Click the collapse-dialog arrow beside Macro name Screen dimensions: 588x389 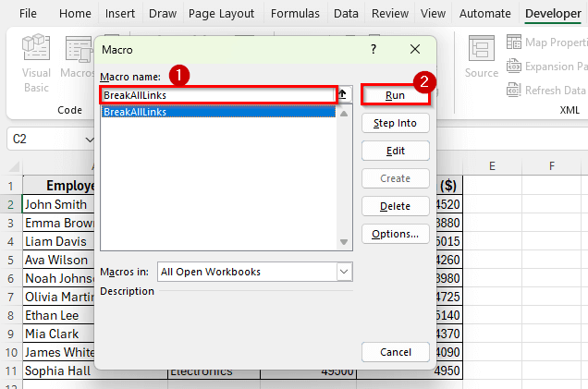343,94
